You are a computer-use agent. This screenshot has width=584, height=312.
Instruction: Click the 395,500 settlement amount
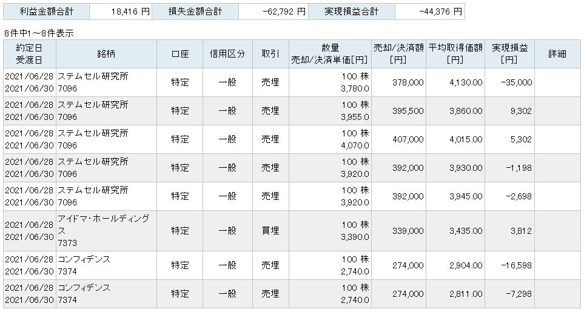(x=408, y=111)
